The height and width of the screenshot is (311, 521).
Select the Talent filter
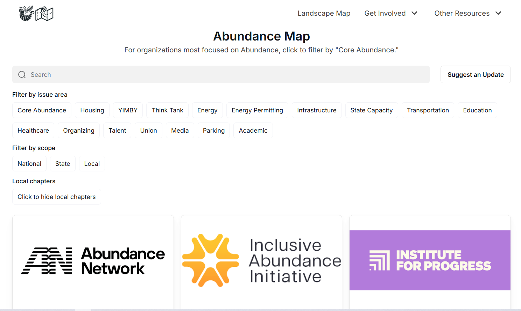coord(117,131)
